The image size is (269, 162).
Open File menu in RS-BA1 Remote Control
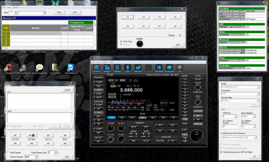point(93,62)
